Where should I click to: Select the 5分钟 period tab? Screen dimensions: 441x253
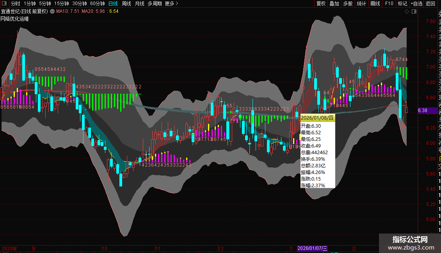[x=45, y=4]
